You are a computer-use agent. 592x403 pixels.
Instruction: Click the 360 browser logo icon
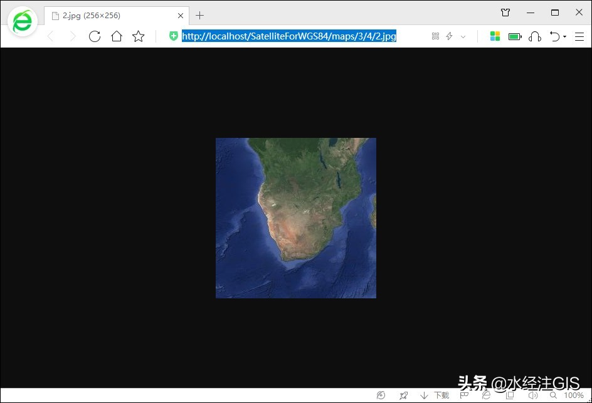tap(23, 23)
